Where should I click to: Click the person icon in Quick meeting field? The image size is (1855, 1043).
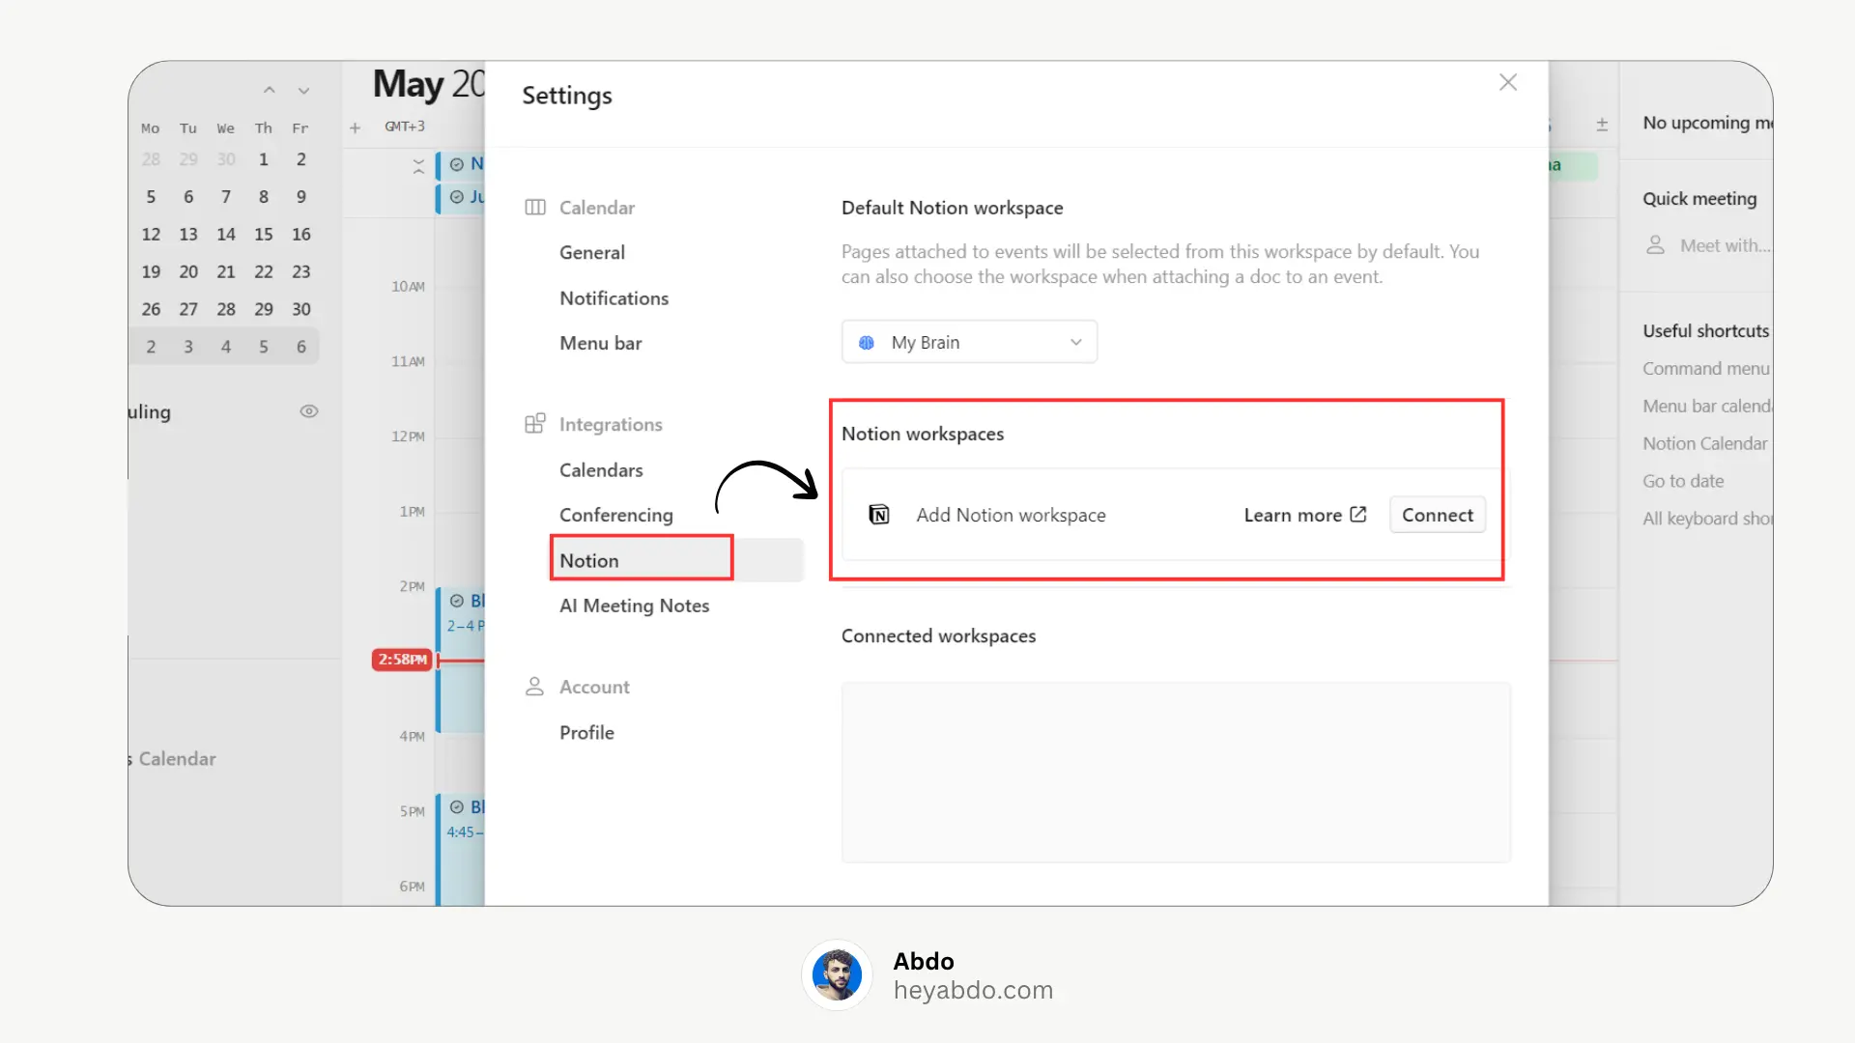point(1655,245)
